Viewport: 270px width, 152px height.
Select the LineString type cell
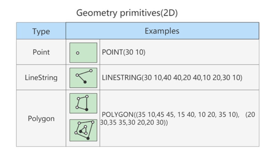41,77
